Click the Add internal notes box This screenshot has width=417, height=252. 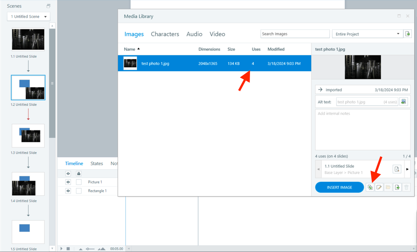point(363,129)
